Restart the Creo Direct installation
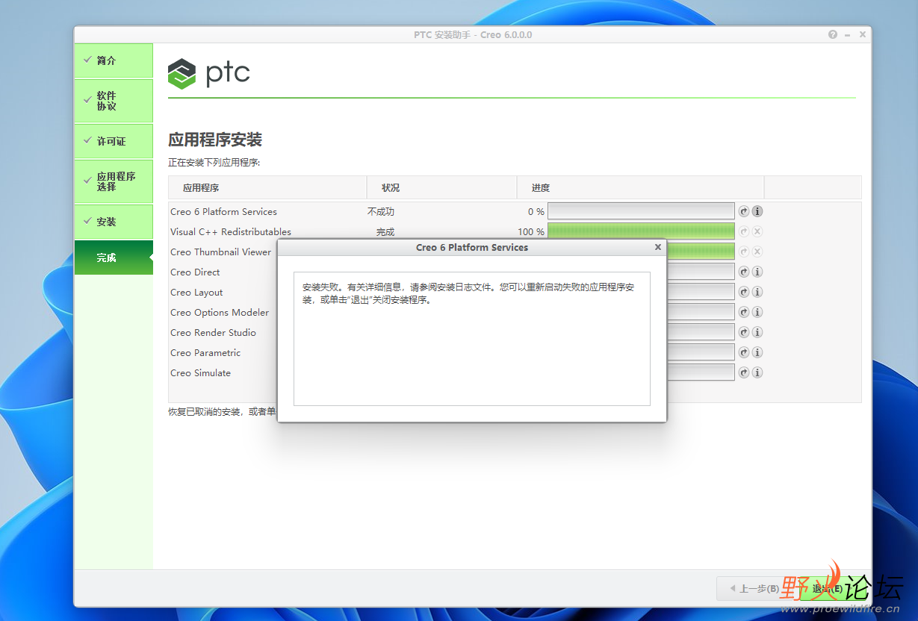918x621 pixels. pyautogui.click(x=744, y=272)
